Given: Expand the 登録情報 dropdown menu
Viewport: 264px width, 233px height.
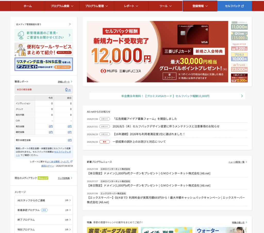Looking at the screenshot, I should pyautogui.click(x=200, y=6).
